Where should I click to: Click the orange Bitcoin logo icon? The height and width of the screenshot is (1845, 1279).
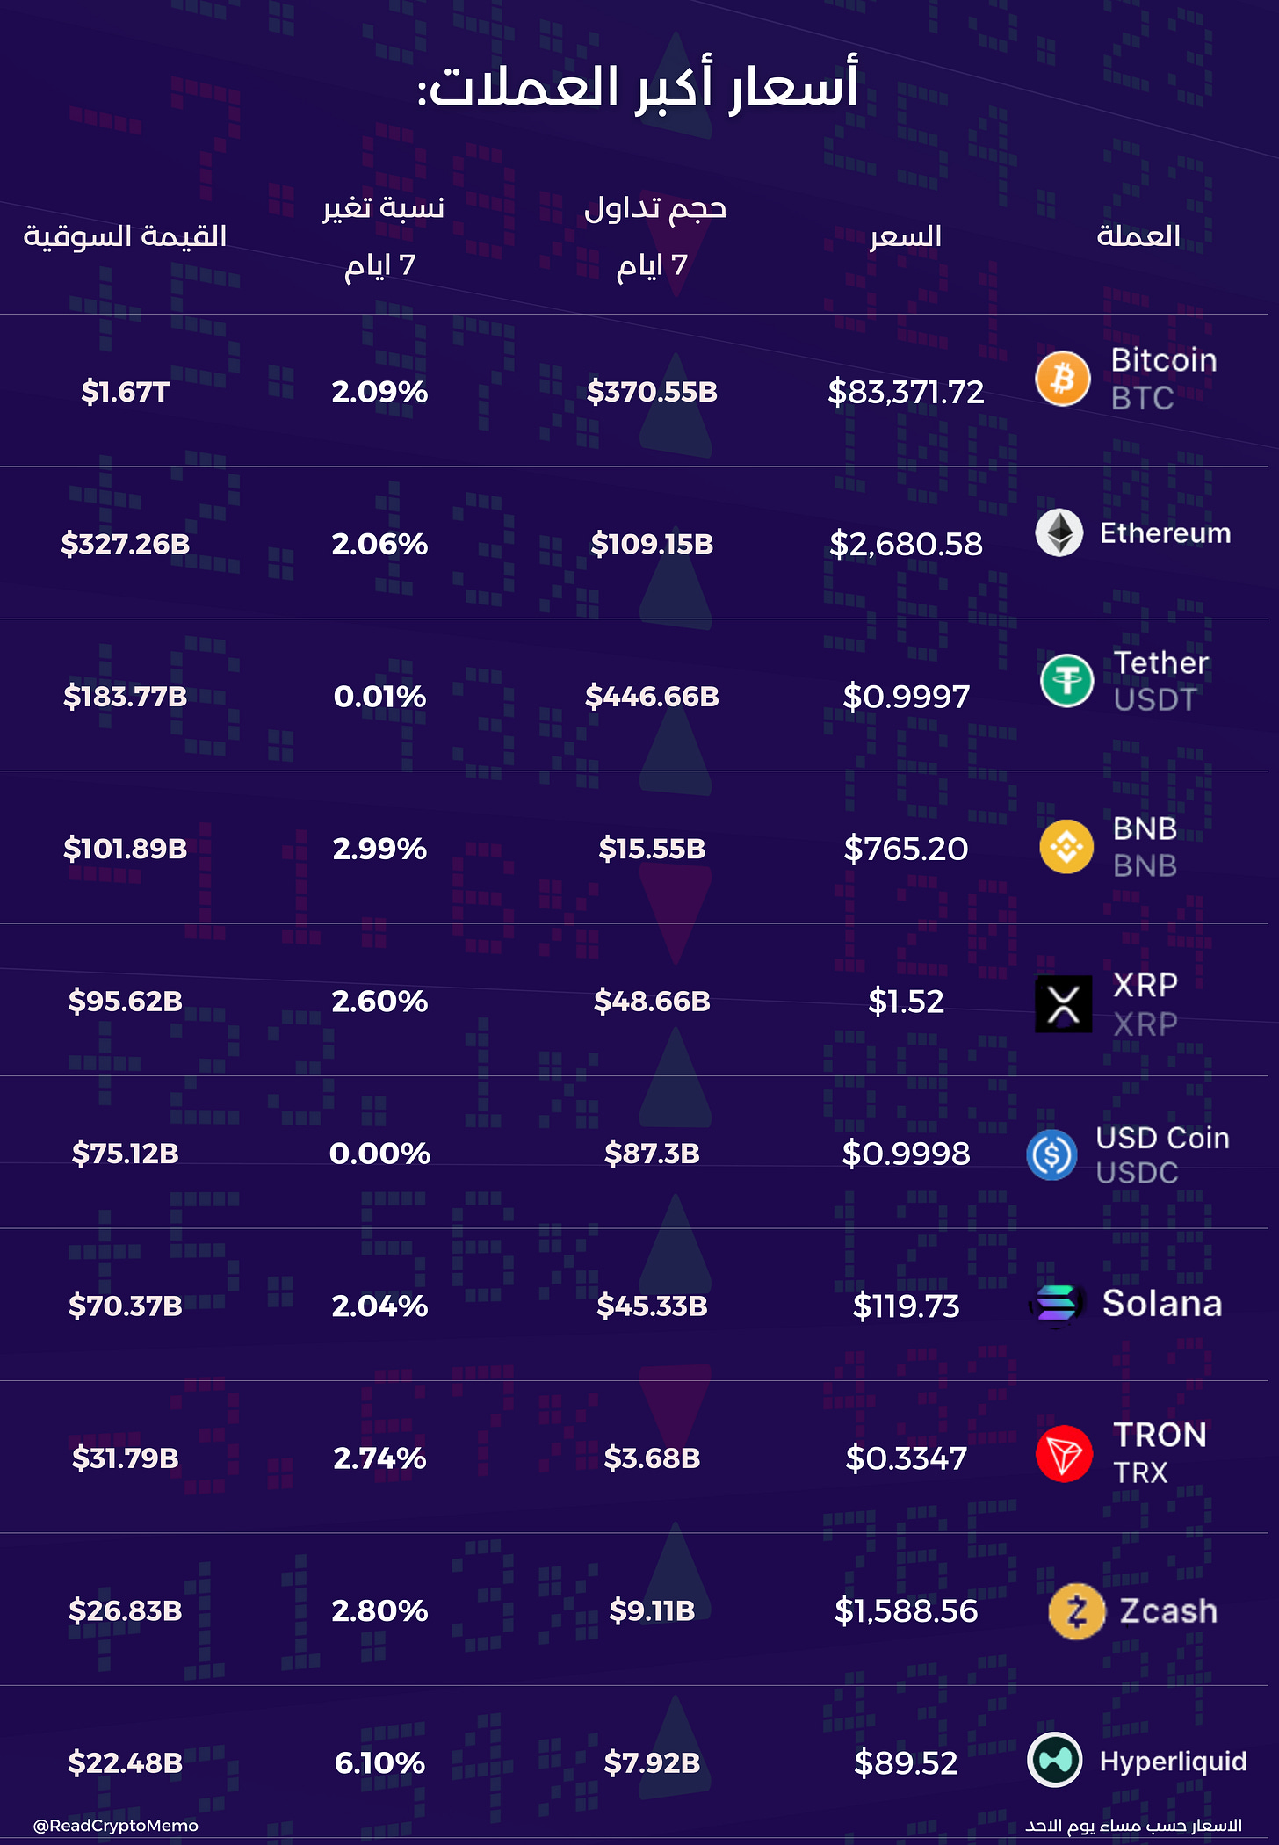(x=1063, y=379)
